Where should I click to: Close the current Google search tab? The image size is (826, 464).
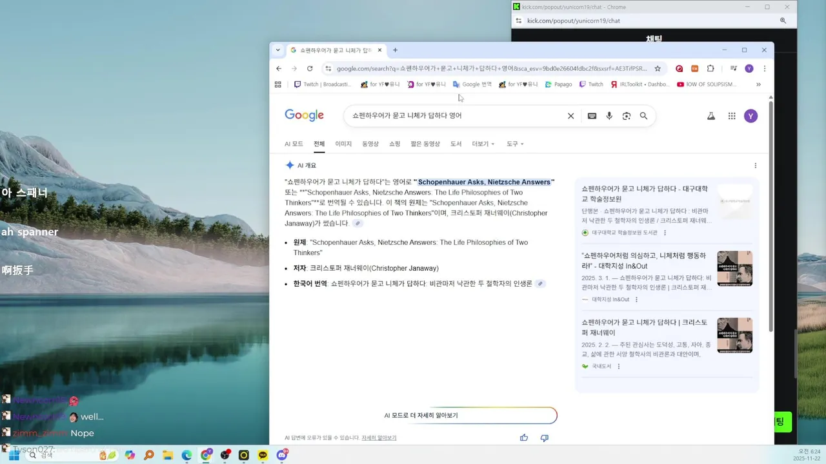tap(380, 50)
